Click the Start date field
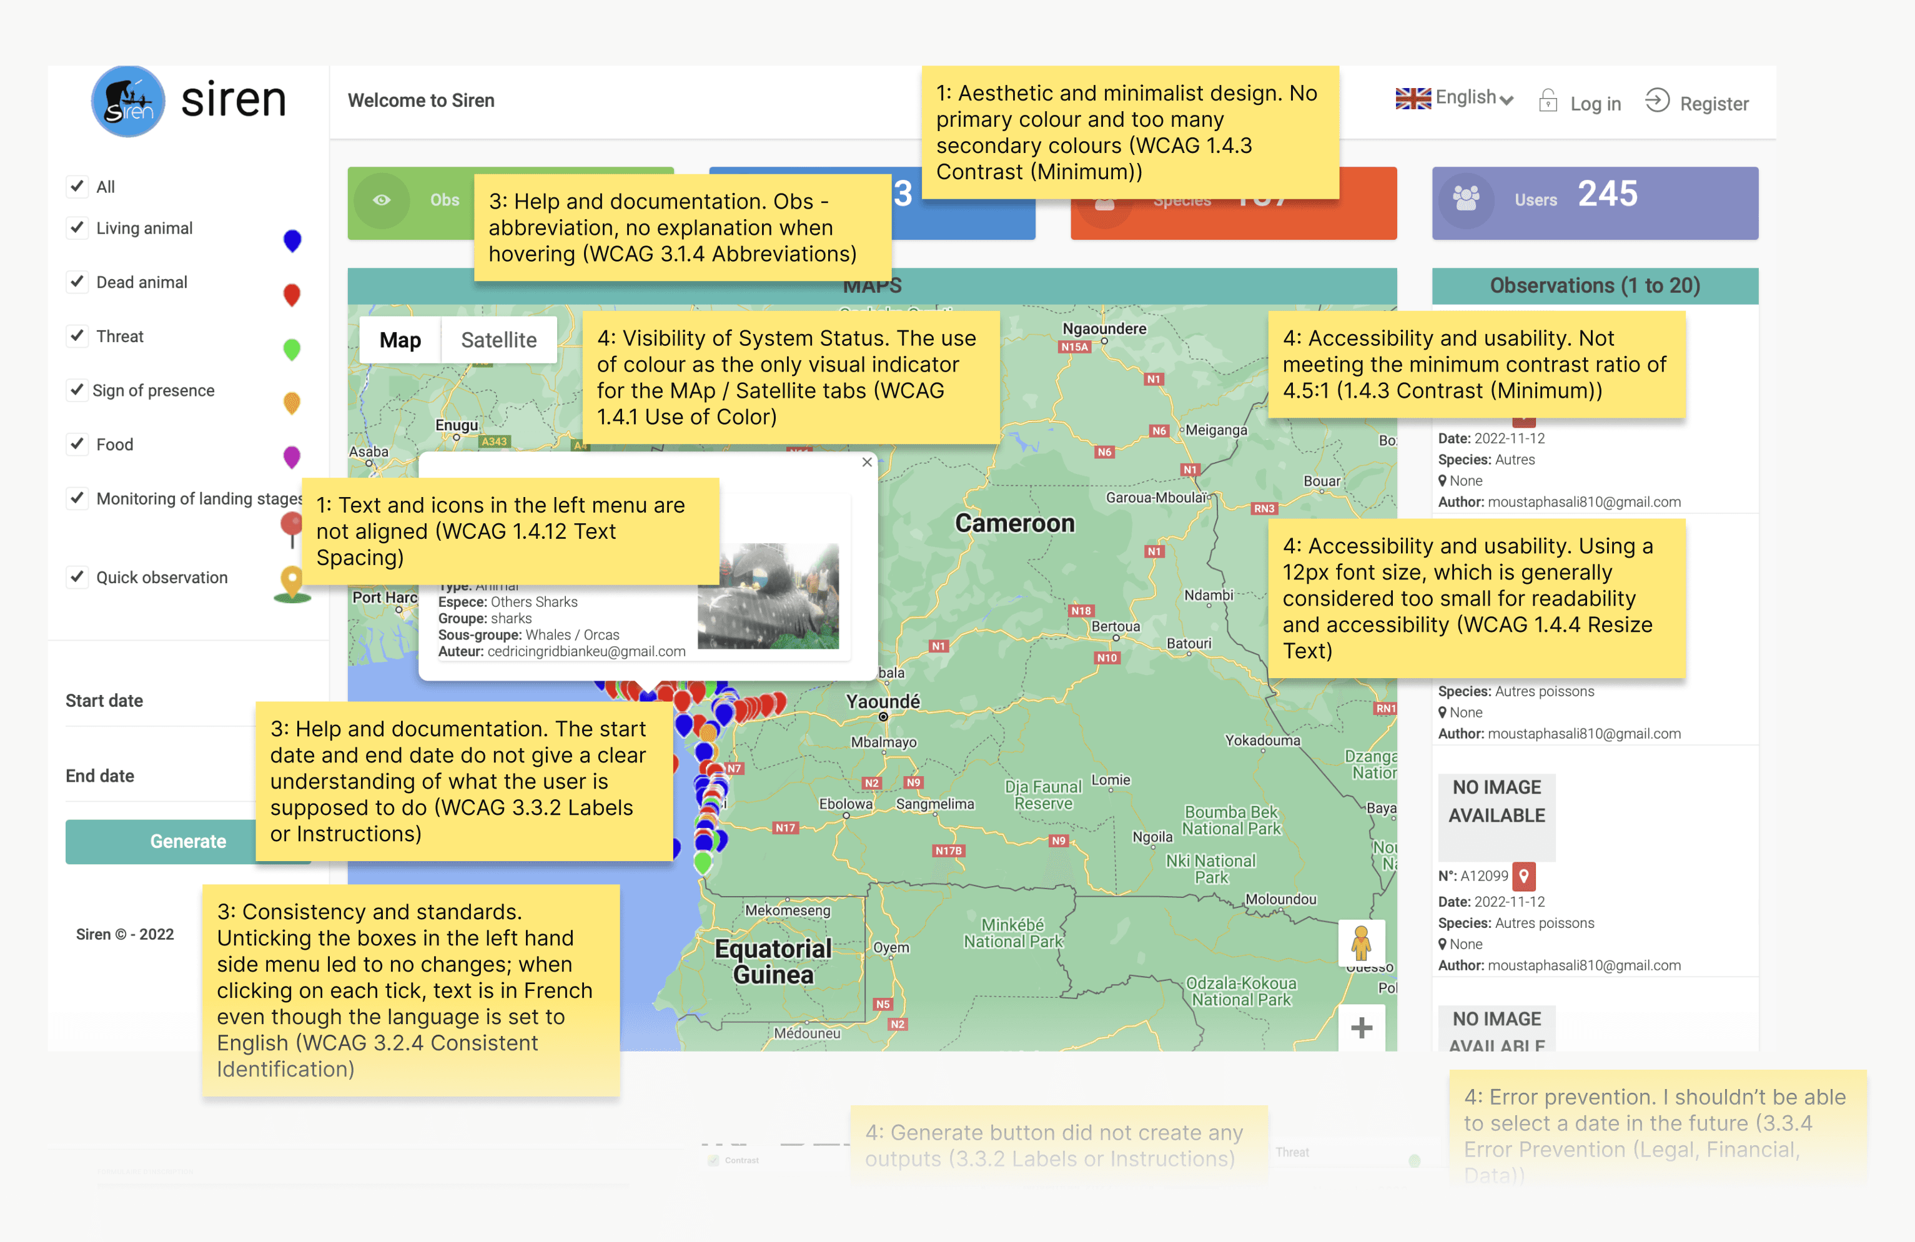This screenshot has height=1242, width=1915. [187, 702]
